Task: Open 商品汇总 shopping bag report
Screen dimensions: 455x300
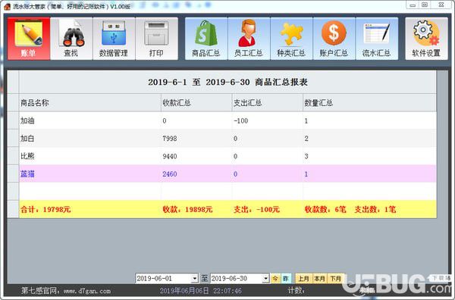Action: coord(206,39)
